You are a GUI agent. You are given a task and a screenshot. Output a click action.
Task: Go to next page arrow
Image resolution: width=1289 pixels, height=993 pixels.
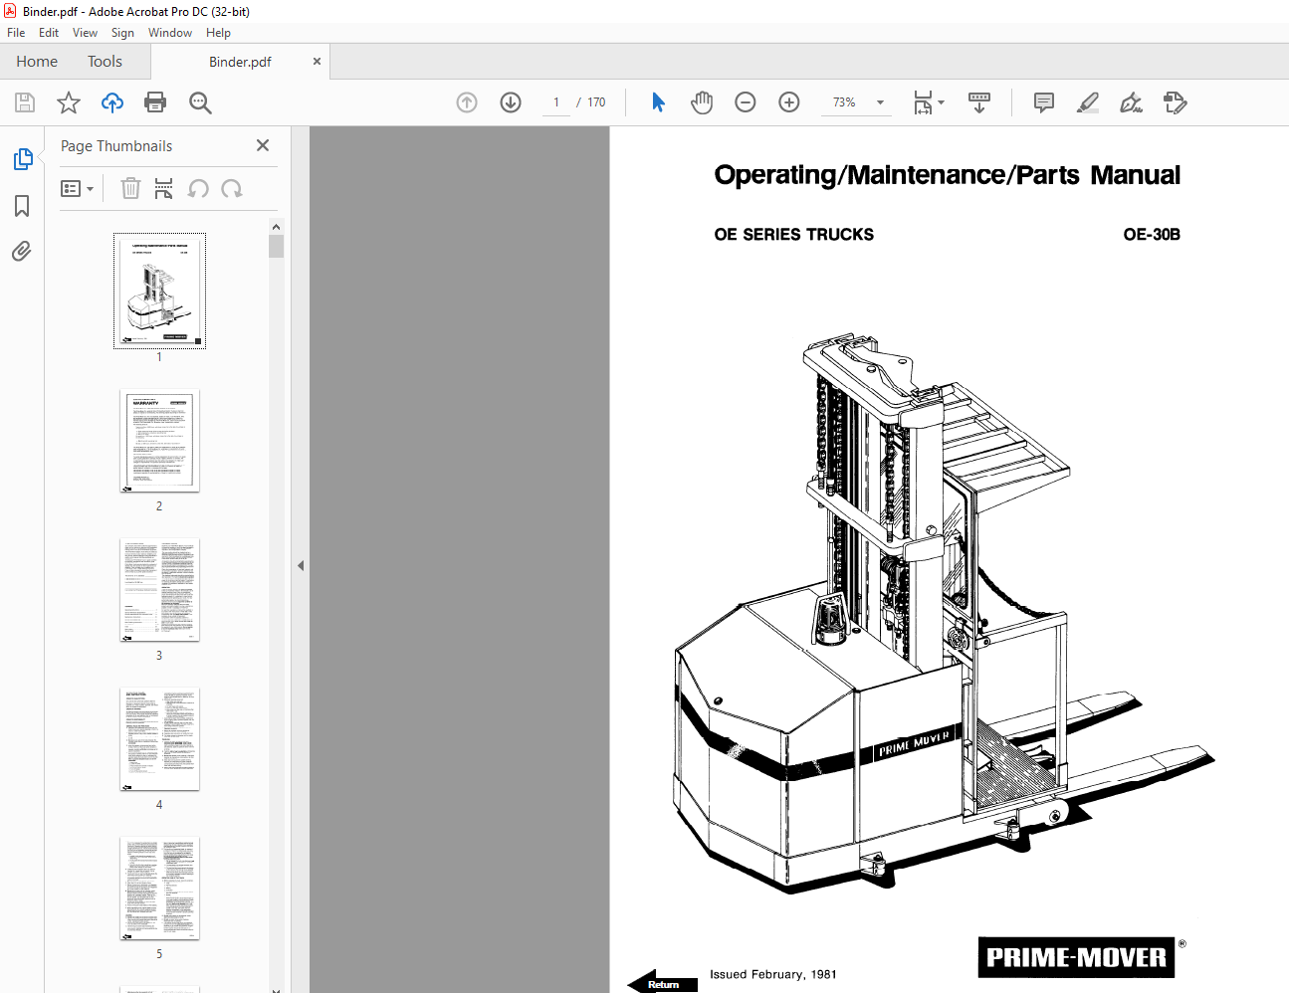[x=511, y=102]
